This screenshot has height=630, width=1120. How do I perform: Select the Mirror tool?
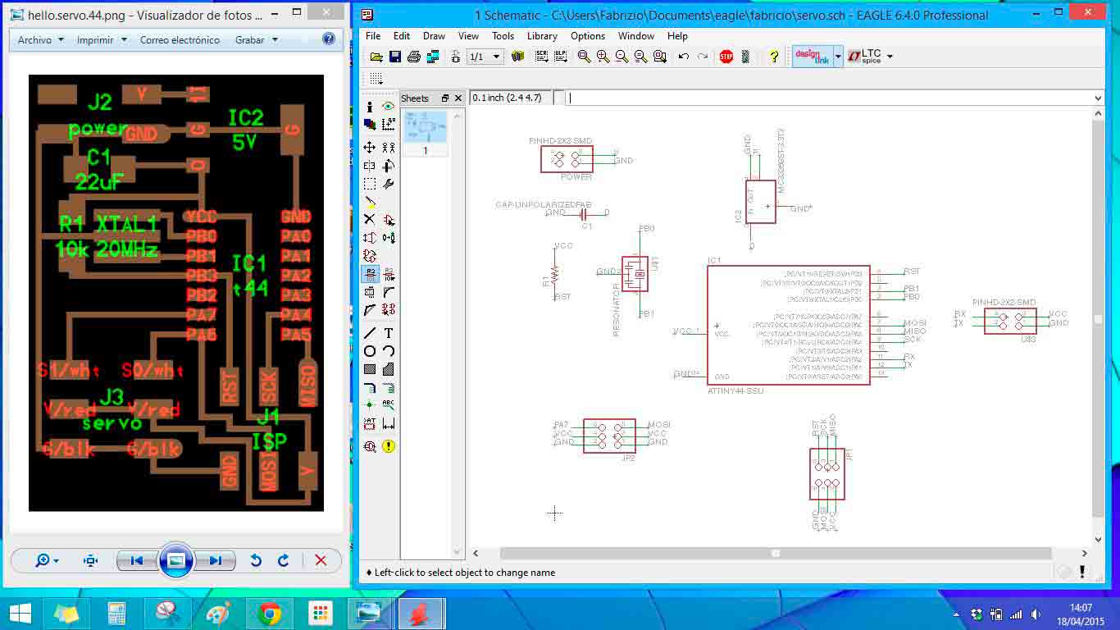pyautogui.click(x=370, y=166)
